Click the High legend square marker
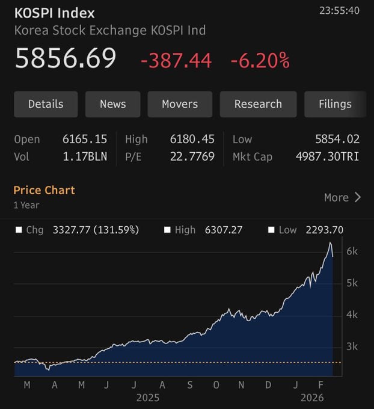This screenshot has width=374, height=409. [167, 230]
